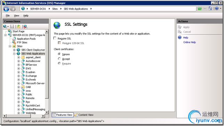Click the horizontal scroll-right arrow in Connections

coord(43,116)
